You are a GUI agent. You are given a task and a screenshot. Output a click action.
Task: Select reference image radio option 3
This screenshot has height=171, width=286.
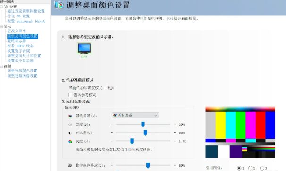(x=262, y=168)
